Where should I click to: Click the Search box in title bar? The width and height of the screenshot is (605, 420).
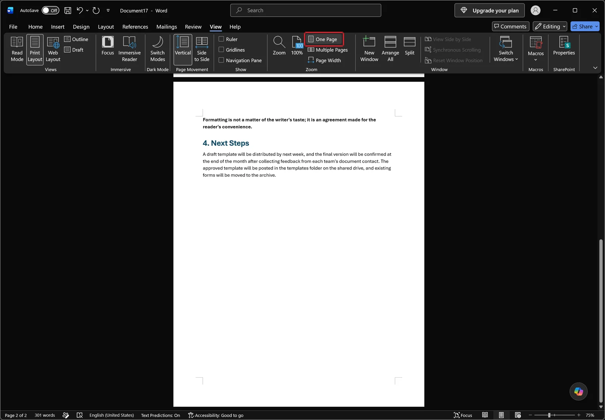(x=306, y=11)
